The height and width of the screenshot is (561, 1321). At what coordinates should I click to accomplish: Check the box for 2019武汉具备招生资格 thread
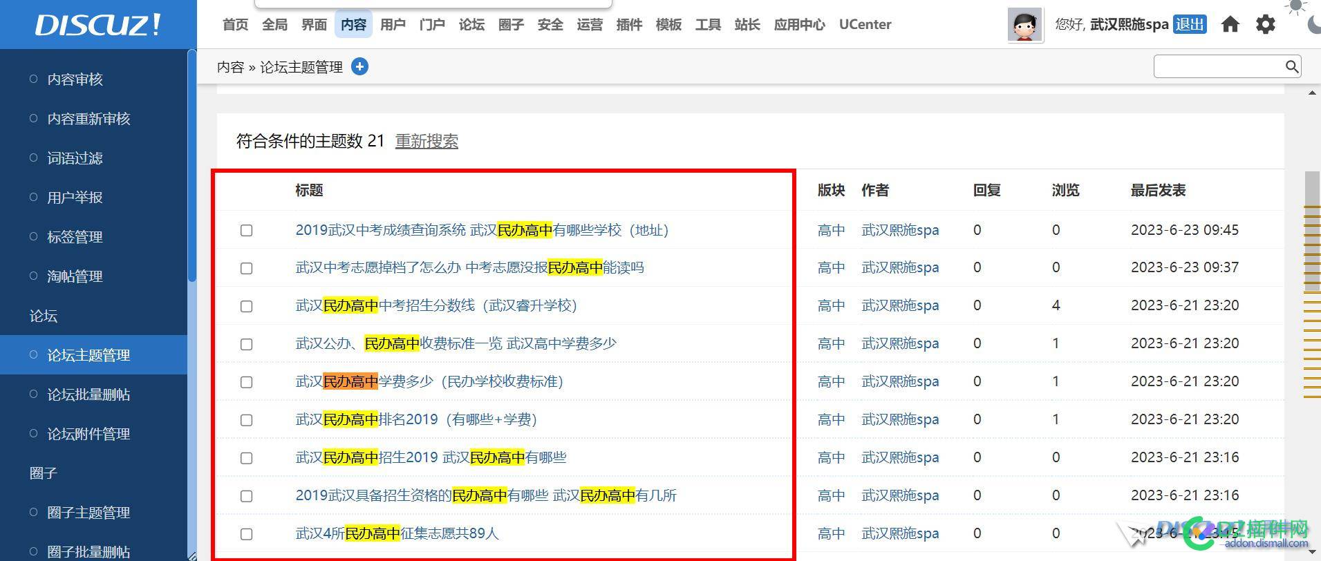click(246, 496)
